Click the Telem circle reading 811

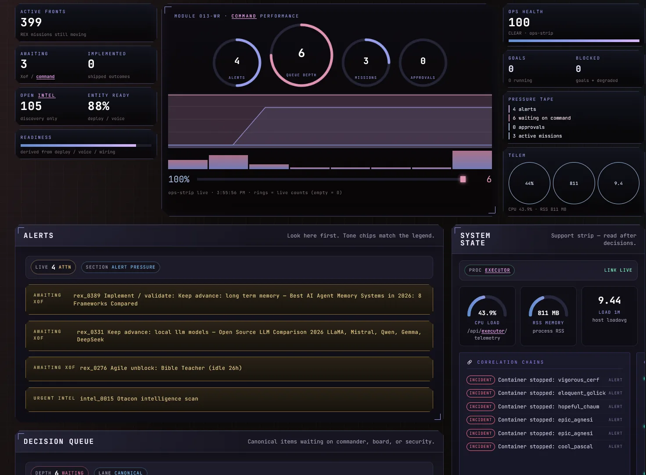[574, 183]
